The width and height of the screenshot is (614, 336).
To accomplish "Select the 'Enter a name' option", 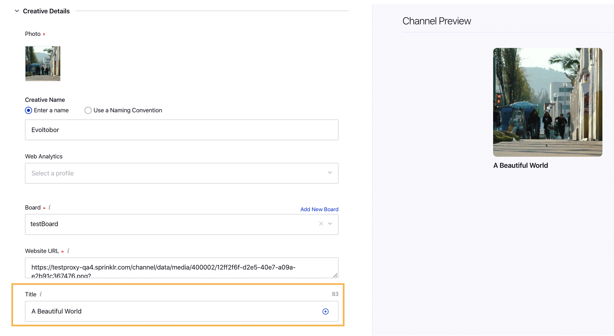I will (x=28, y=110).
